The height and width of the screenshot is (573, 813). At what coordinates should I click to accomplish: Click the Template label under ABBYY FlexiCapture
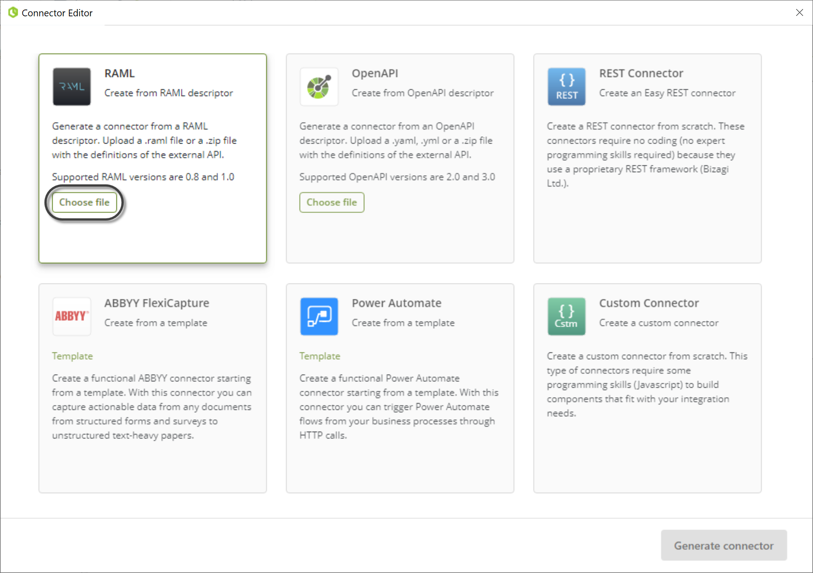pos(73,356)
